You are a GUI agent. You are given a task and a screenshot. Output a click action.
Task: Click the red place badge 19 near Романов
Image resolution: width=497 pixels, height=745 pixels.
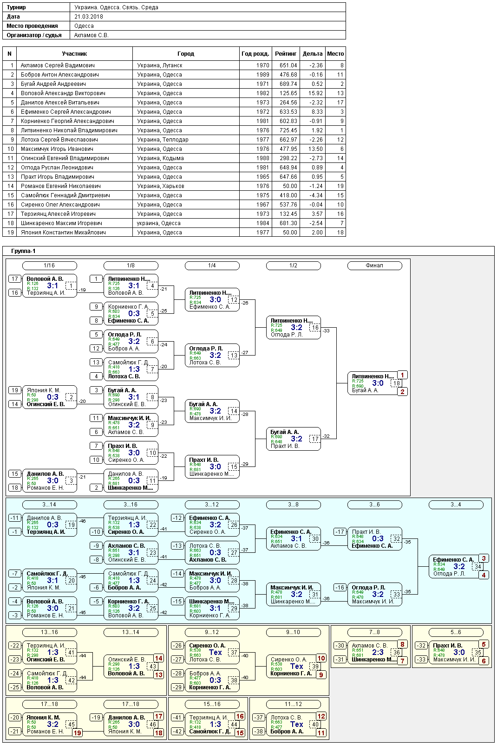coord(77,733)
